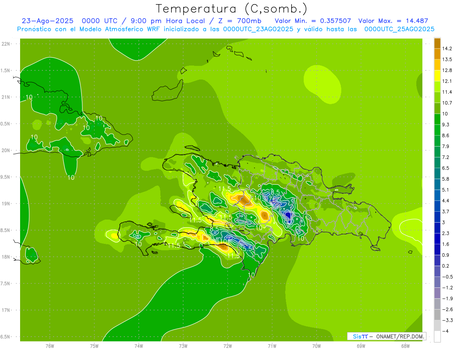Click the 18N latitude axis label
The height and width of the screenshot is (351, 455).
tap(6, 257)
